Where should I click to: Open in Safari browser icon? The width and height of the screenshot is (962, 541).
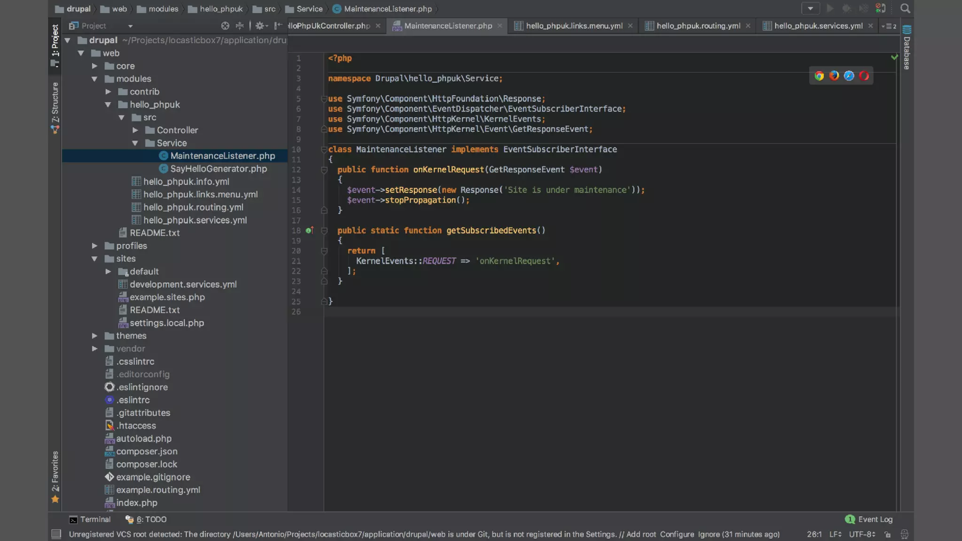tap(849, 76)
